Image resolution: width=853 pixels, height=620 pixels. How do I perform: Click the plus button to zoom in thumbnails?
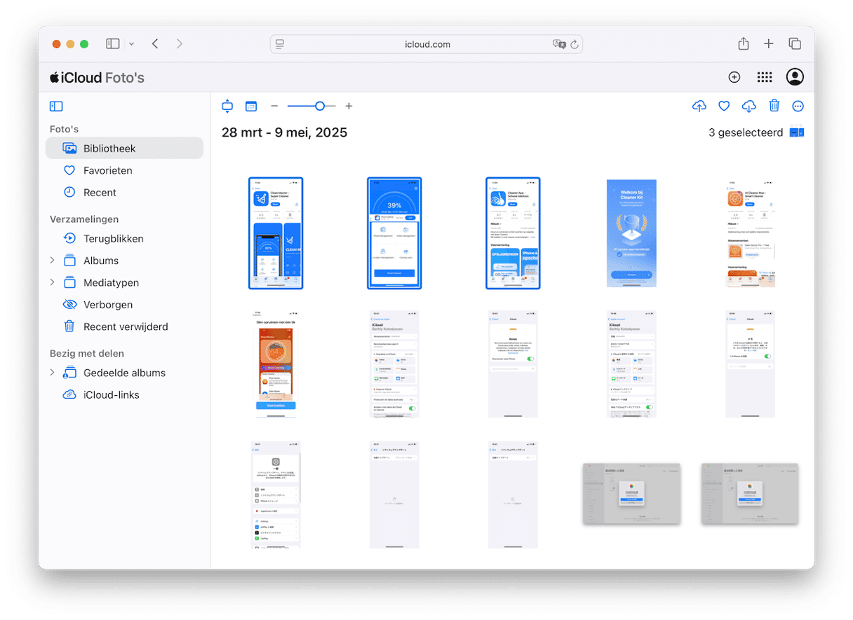pyautogui.click(x=349, y=106)
